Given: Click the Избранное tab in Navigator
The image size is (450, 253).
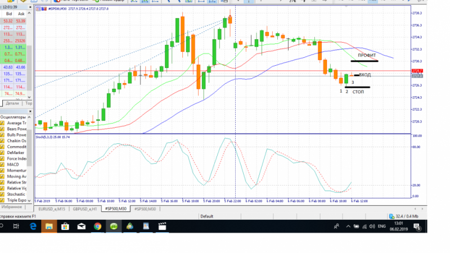Looking at the screenshot, I should tap(11, 207).
